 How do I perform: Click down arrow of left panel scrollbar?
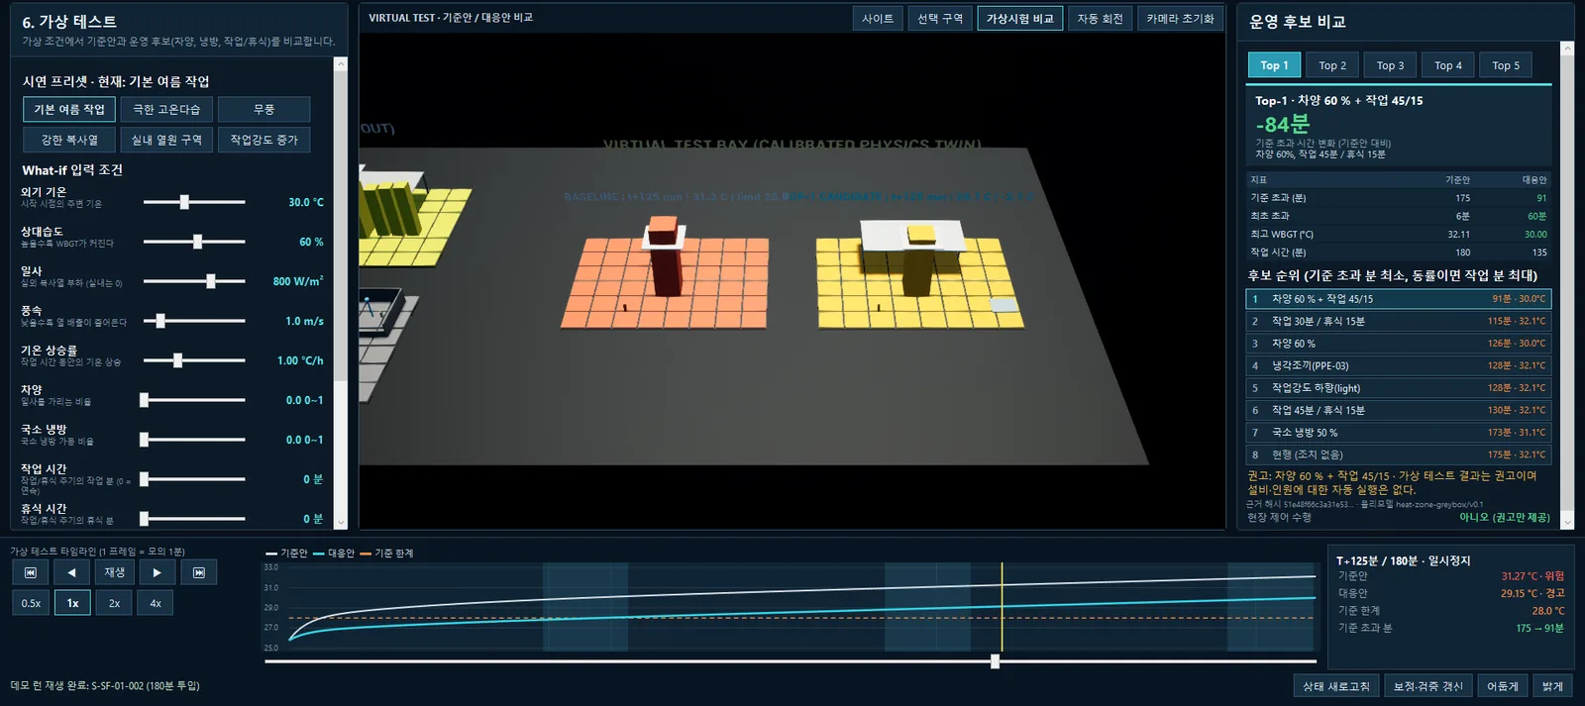click(x=341, y=522)
